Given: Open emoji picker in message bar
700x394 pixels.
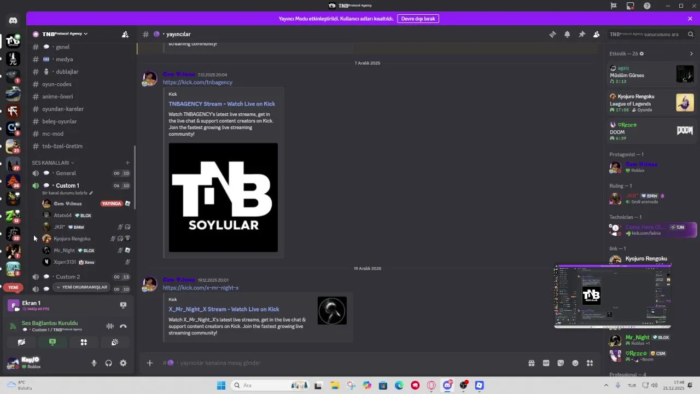Looking at the screenshot, I should pos(575,363).
